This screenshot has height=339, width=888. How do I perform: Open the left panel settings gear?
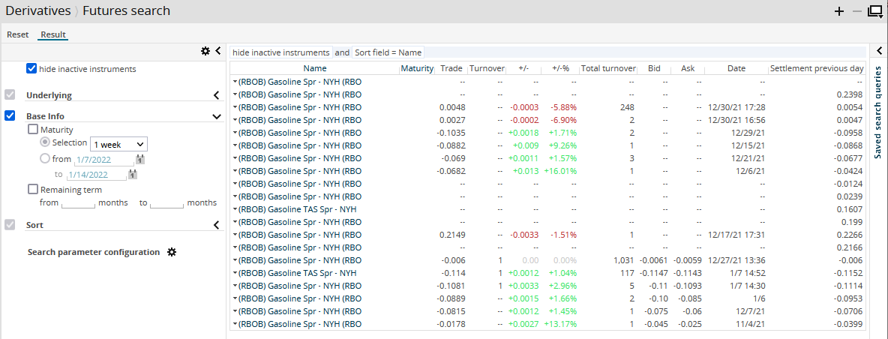click(205, 51)
